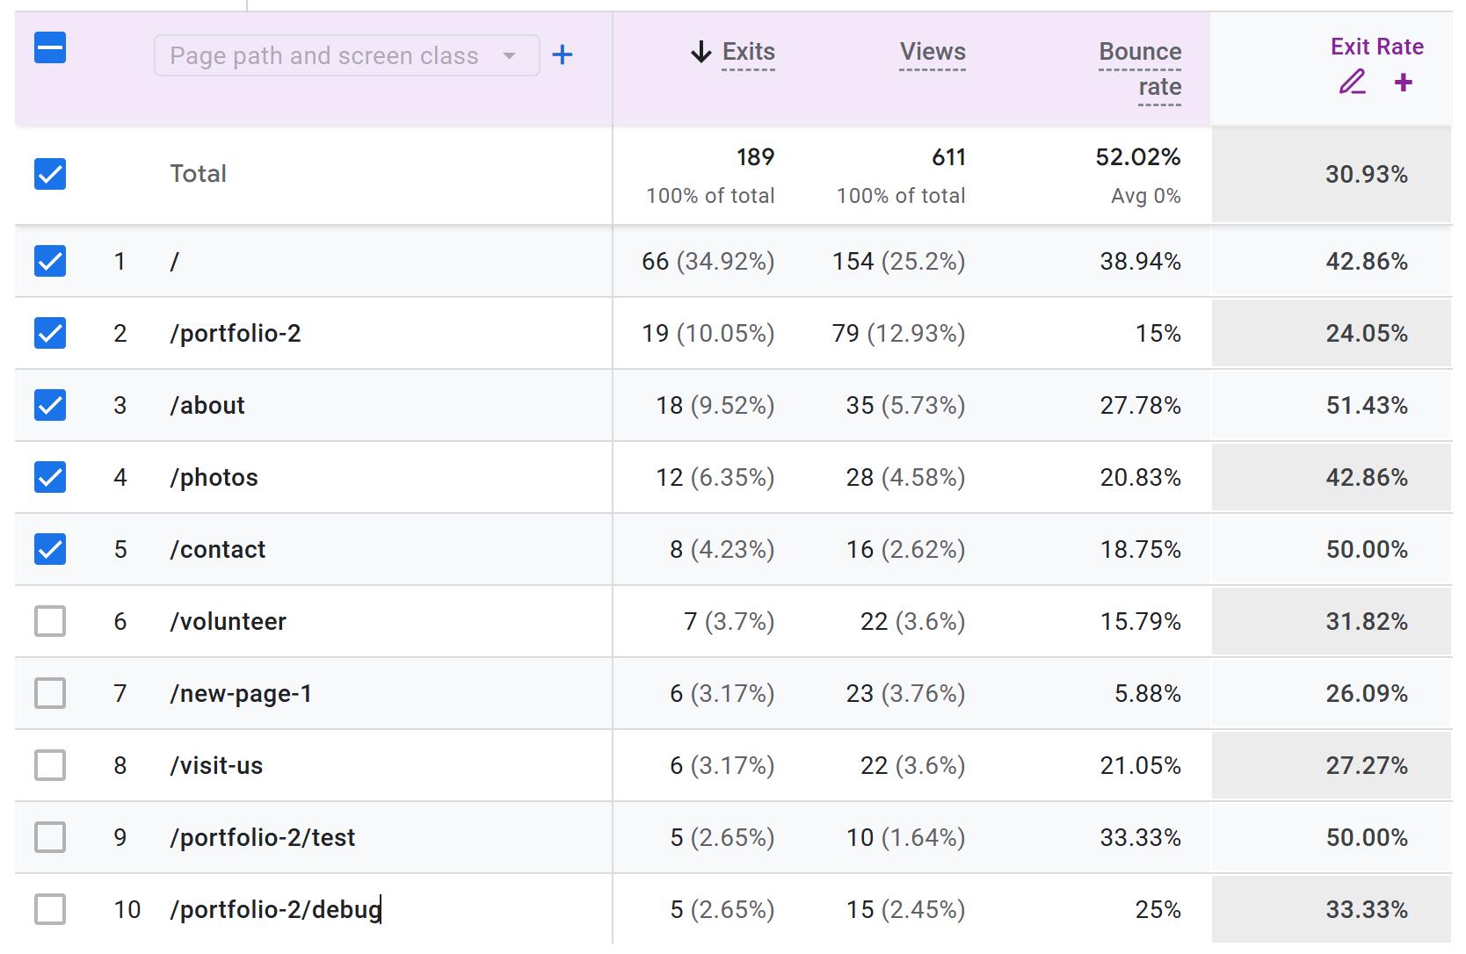Click the Exit Rate cell for /visit-us

pos(1366,765)
